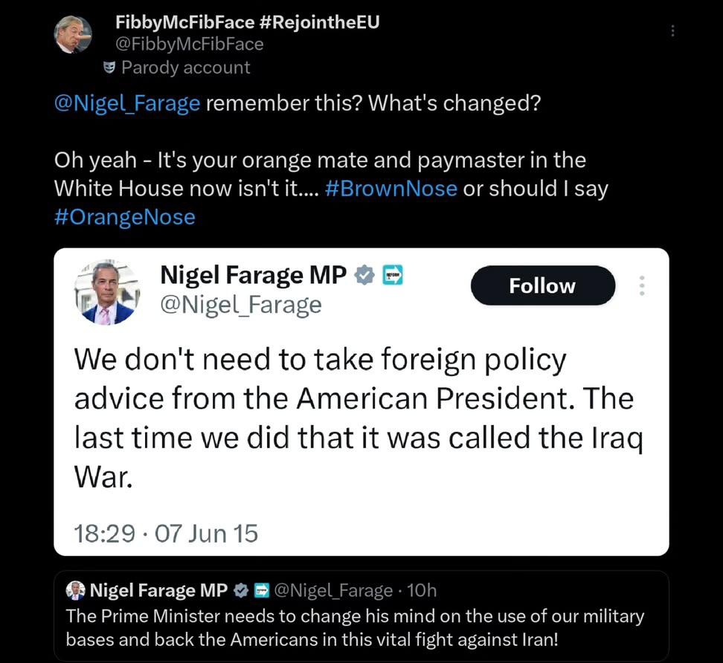This screenshot has height=663, width=723.
Task: Click the small verified badge in the quoted tweet
Action: click(x=241, y=591)
